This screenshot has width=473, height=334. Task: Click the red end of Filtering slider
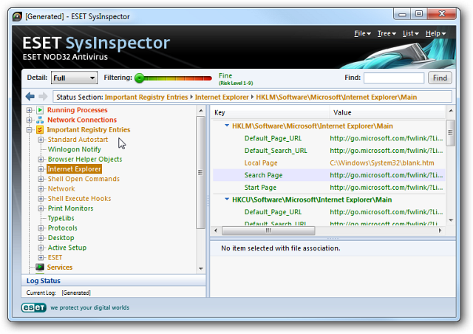pyautogui.click(x=208, y=78)
